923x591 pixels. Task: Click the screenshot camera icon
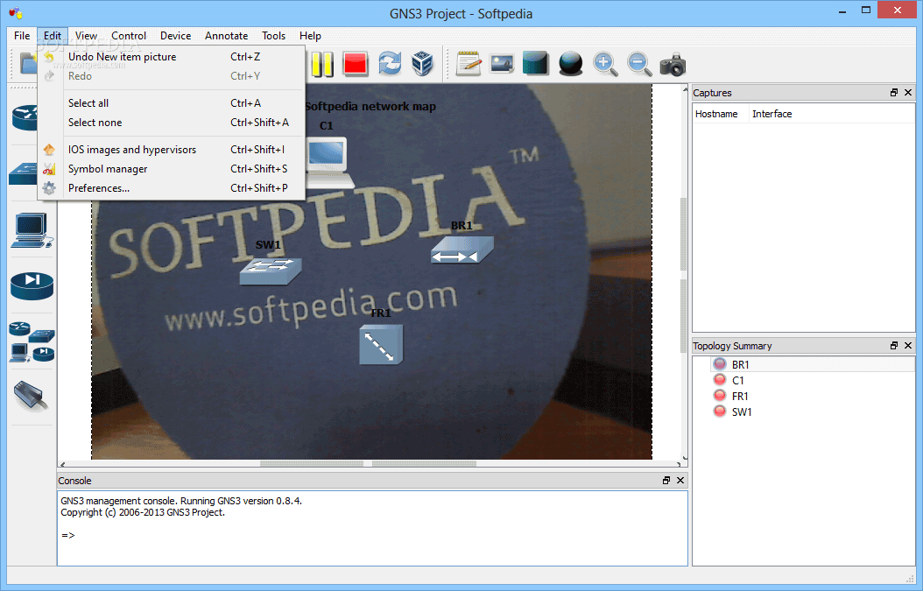673,64
